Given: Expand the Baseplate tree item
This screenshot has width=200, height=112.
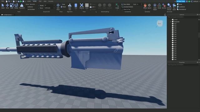Looking at the screenshot, I should coord(170,22).
